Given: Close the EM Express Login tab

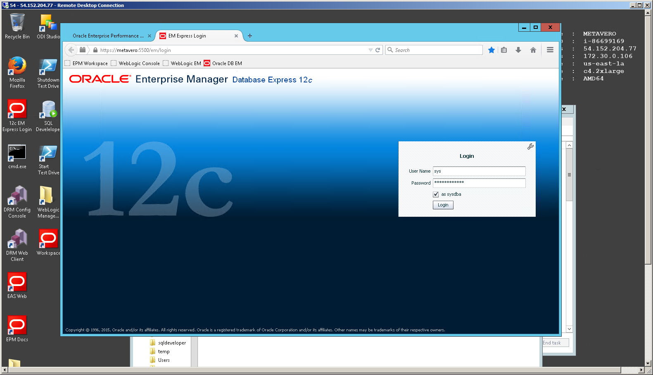Looking at the screenshot, I should point(236,36).
